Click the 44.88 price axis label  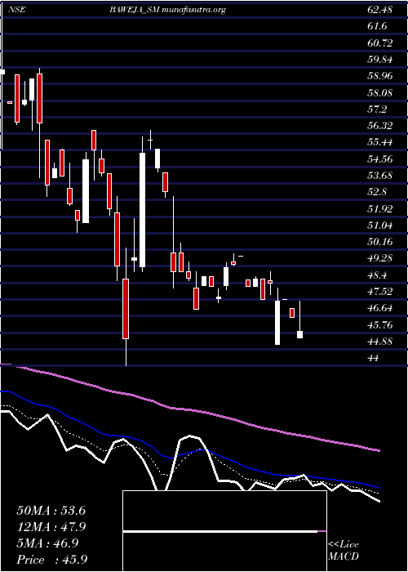(x=379, y=341)
